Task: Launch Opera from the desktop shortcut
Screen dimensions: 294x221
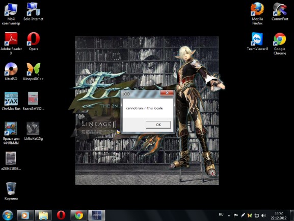Action: (34, 41)
